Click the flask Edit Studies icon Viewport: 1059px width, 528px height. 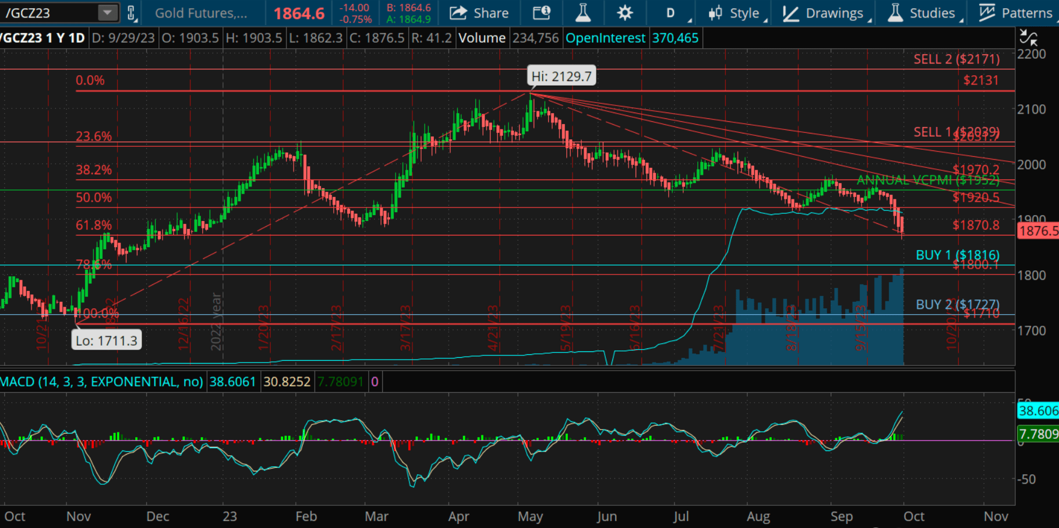point(583,13)
